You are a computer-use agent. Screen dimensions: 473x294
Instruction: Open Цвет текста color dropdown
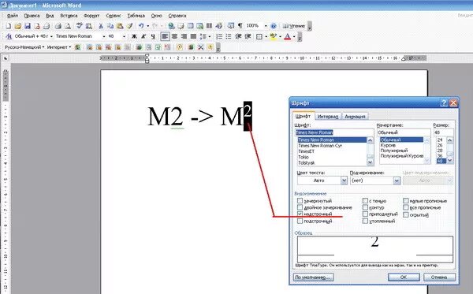344,180
